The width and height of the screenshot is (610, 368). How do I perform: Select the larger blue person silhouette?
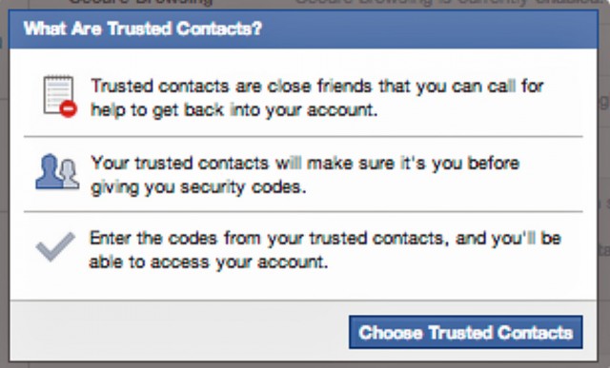click(49, 171)
